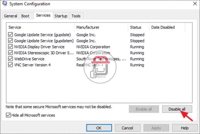Click Running status of VNC Server

coord(137,65)
